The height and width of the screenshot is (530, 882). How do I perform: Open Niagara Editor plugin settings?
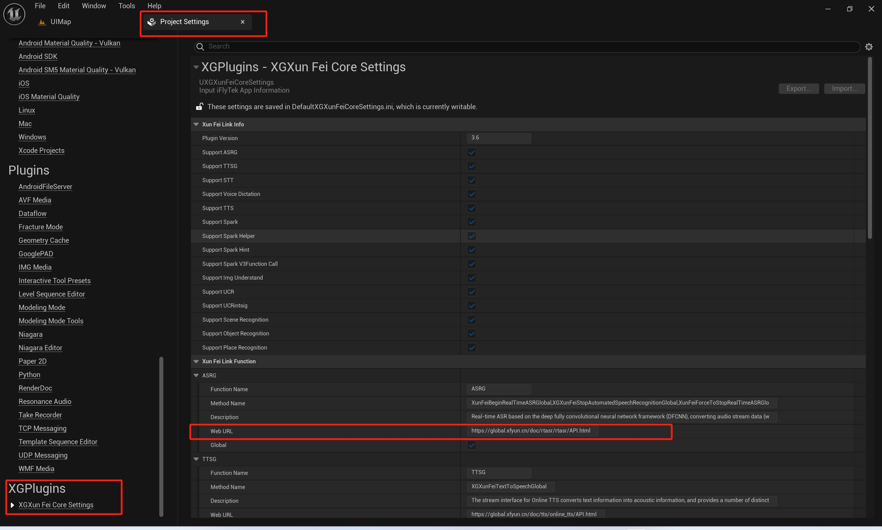(40, 348)
